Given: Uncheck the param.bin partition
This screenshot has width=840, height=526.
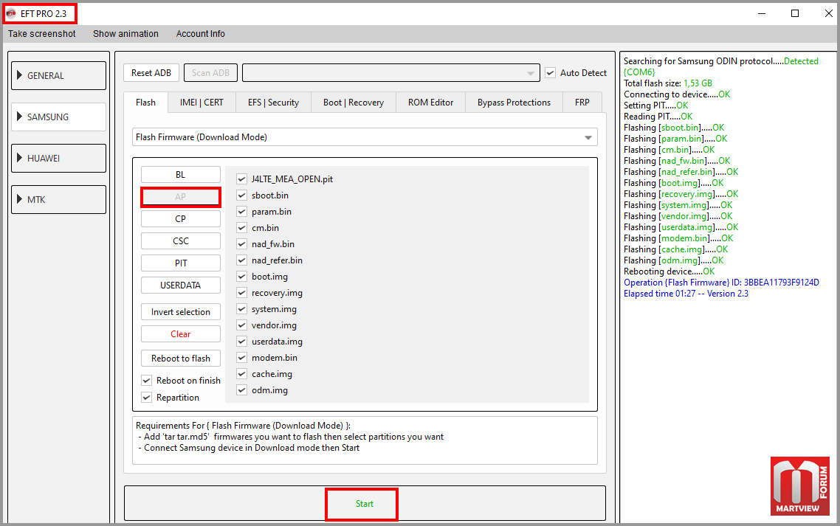Looking at the screenshot, I should [x=241, y=212].
